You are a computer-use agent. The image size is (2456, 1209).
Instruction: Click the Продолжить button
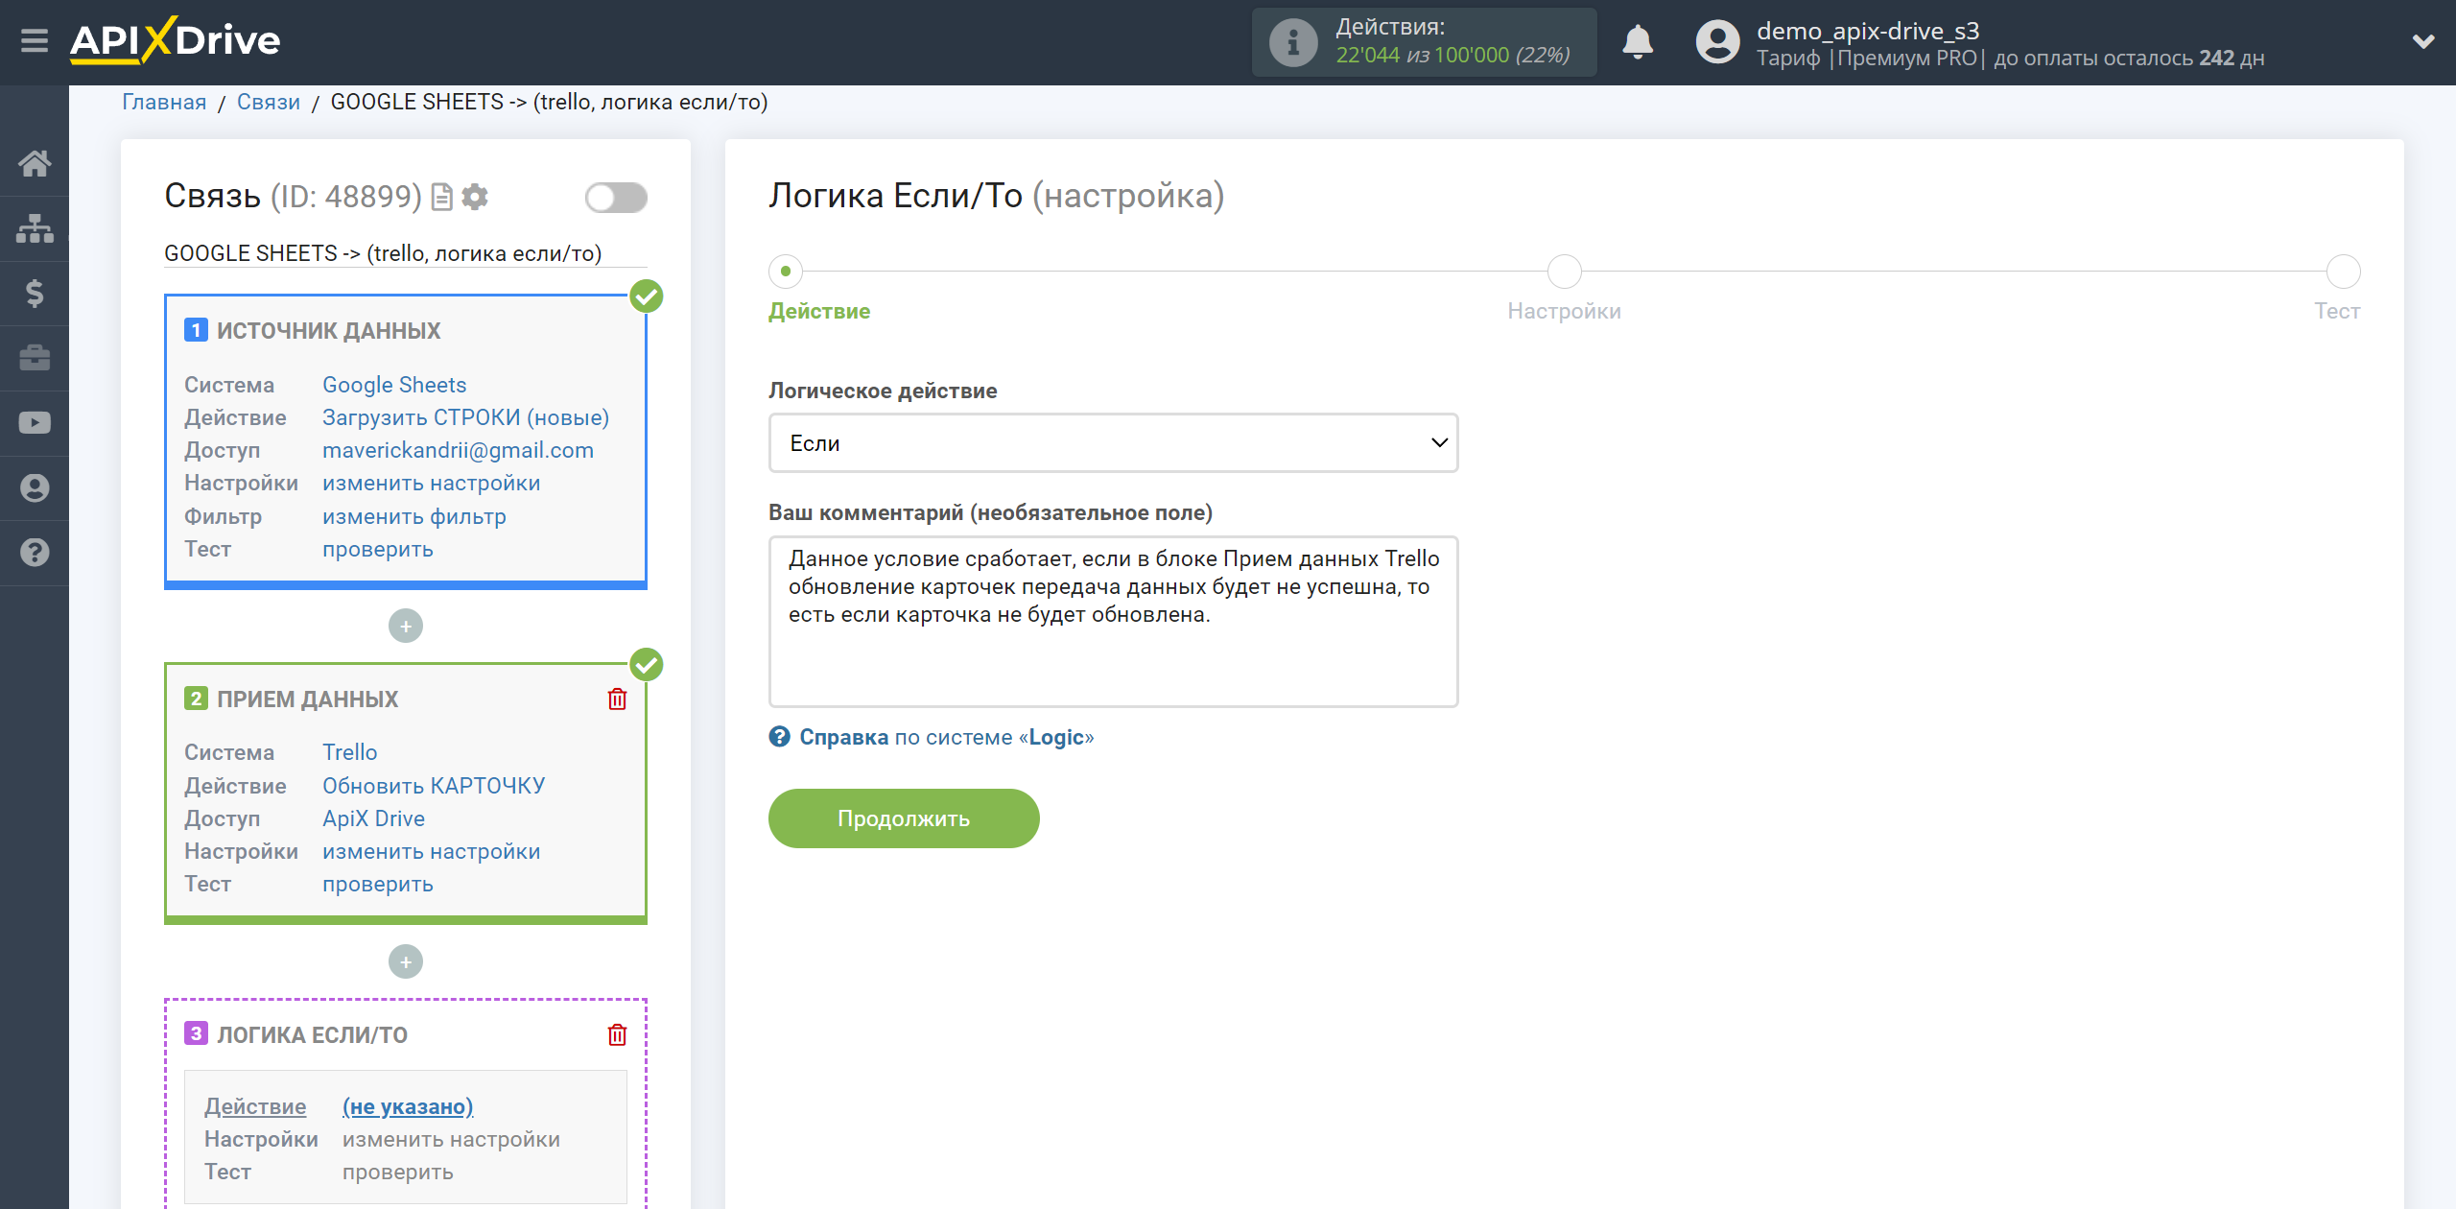pos(904,818)
